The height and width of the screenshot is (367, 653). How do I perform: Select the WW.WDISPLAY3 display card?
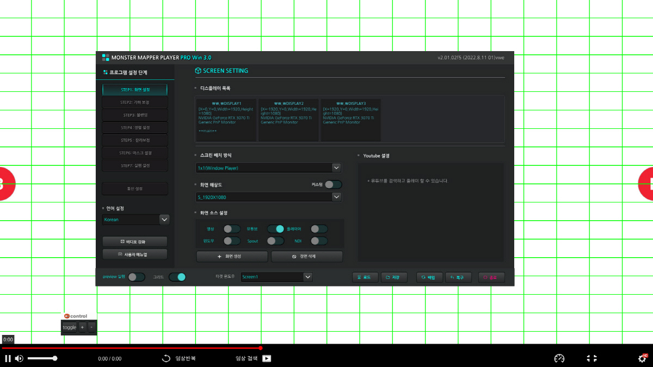tap(350, 120)
